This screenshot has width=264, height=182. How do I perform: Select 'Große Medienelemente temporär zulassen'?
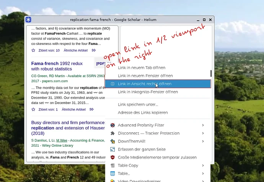click(x=158, y=157)
